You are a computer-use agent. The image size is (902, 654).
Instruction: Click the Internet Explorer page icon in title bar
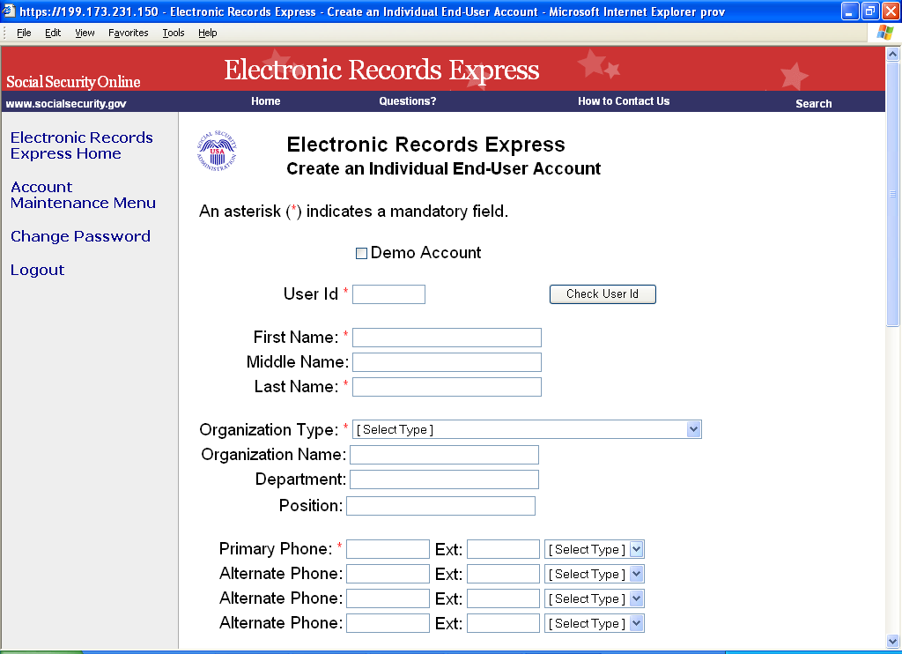(9, 11)
